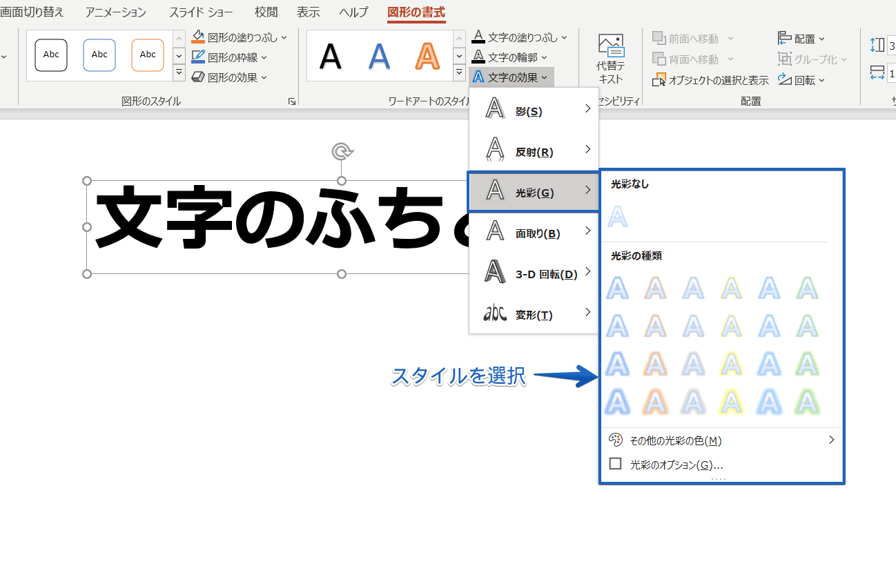Screen dimensions: 896x564
Task: Open the 文字の輪郭 text outline dropdown
Action: tap(510, 57)
